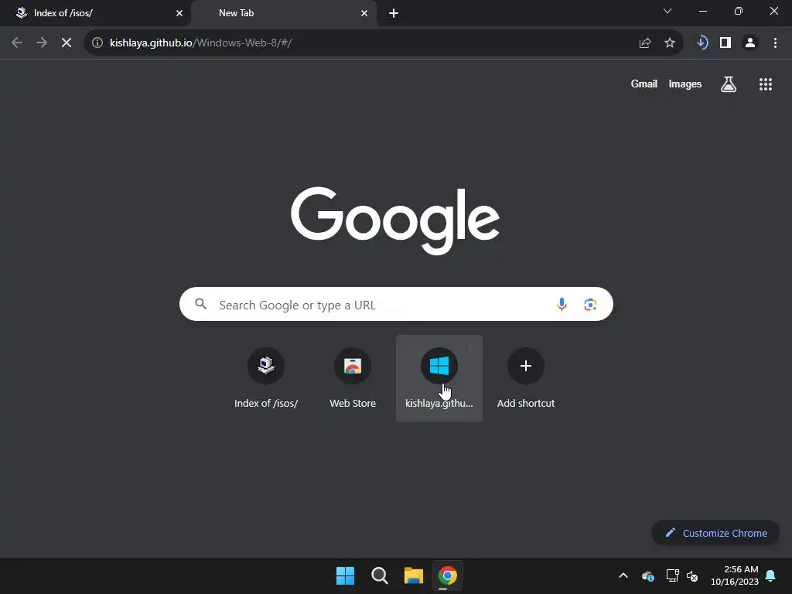792x594 pixels.
Task: Close the New Tab tab
Action: coord(364,13)
